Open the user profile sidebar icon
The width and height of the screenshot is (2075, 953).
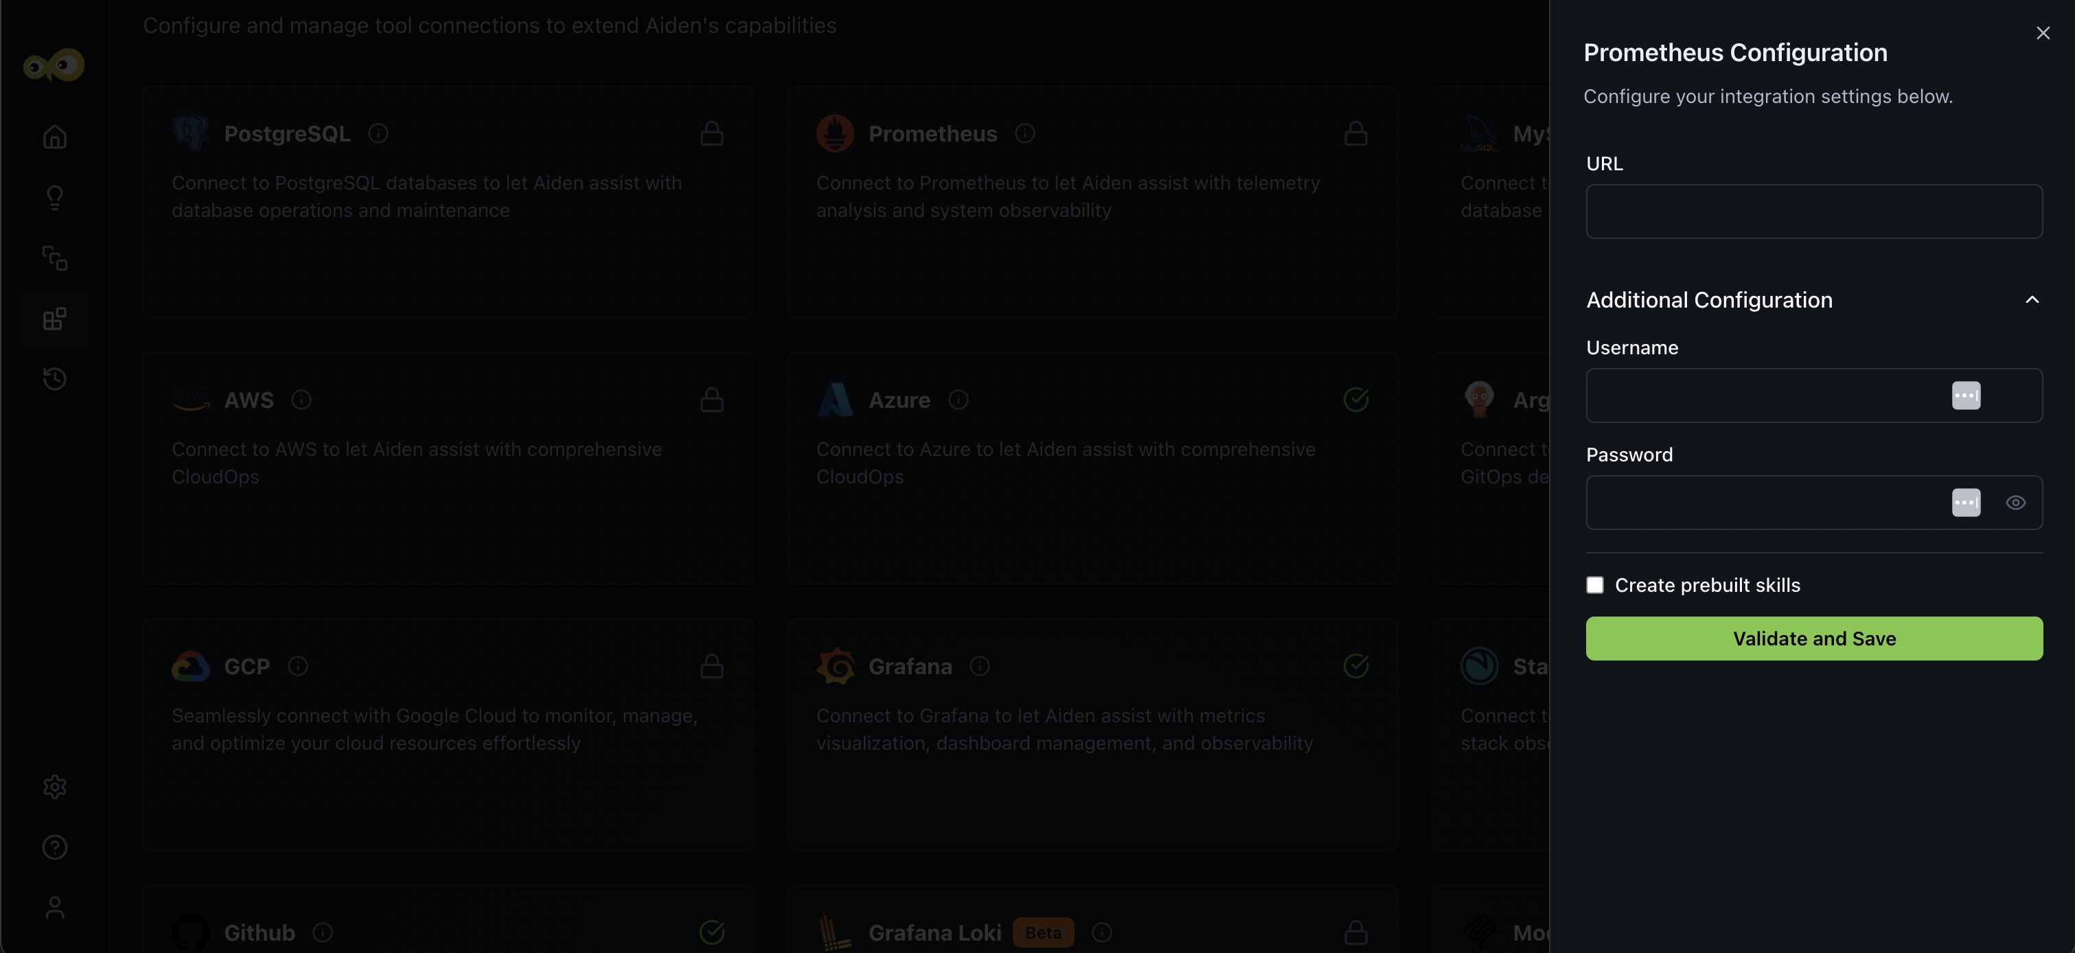click(x=55, y=908)
